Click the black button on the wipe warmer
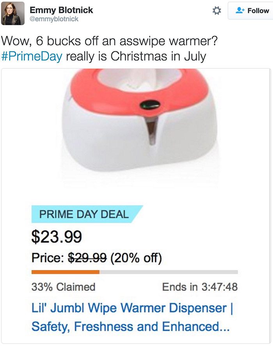This screenshot has height=346, width=273. pyautogui.click(x=151, y=104)
